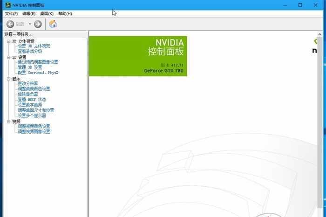326x217 pixels.
Task: Open the 帮助(H) menu
Action: point(65,14)
